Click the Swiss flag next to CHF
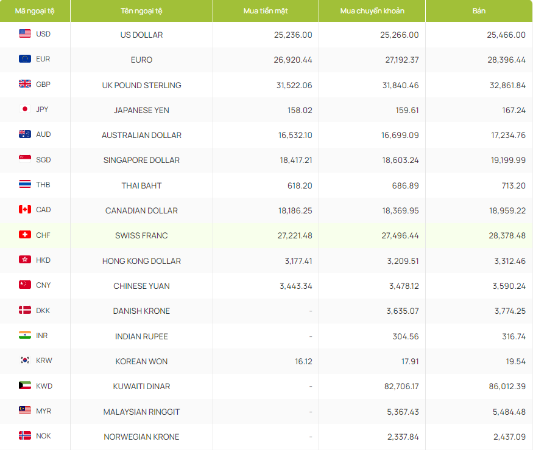The image size is (533, 450). coord(25,235)
